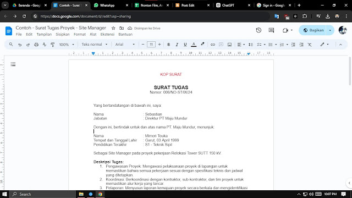Open version history clock icon
The width and height of the screenshot is (352, 198).
coord(258,30)
